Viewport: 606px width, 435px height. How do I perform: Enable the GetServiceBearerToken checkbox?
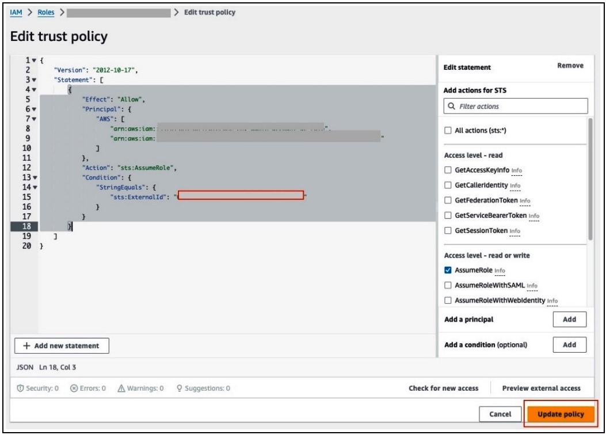(x=448, y=215)
